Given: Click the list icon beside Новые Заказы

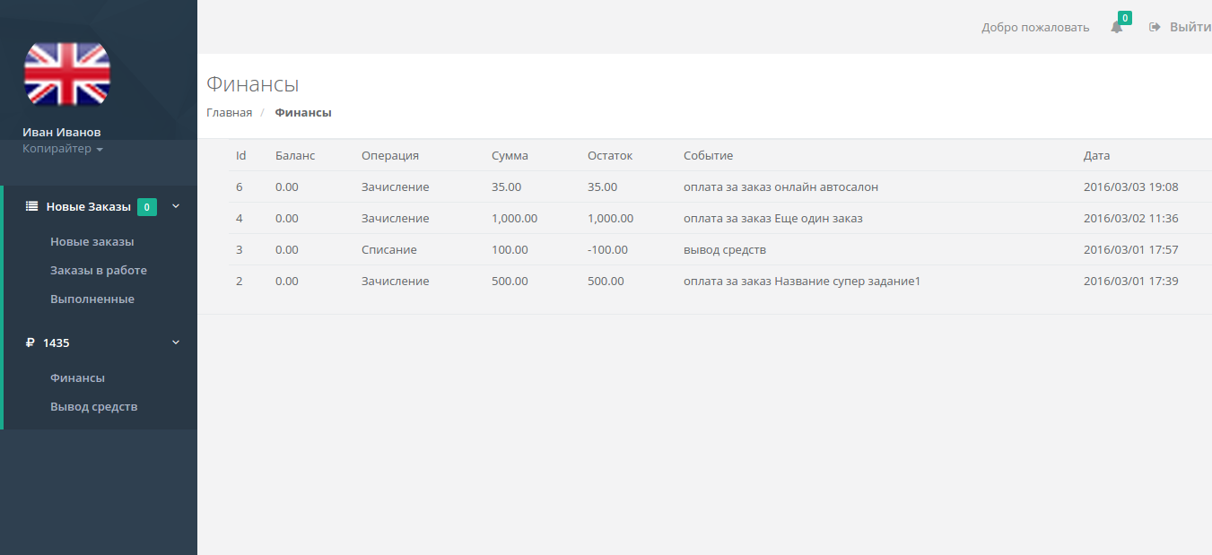Looking at the screenshot, I should click(x=31, y=206).
